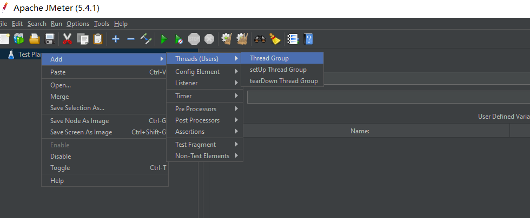Viewport: 530px width, 218px height.
Task: Open the Options menu in menu bar
Action: coord(78,24)
